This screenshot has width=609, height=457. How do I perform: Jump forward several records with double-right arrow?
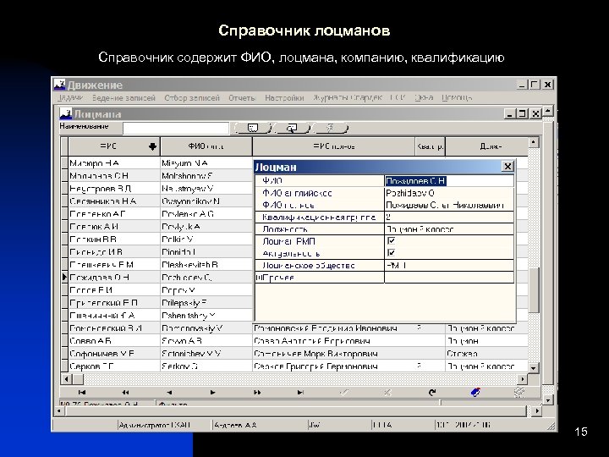[257, 393]
